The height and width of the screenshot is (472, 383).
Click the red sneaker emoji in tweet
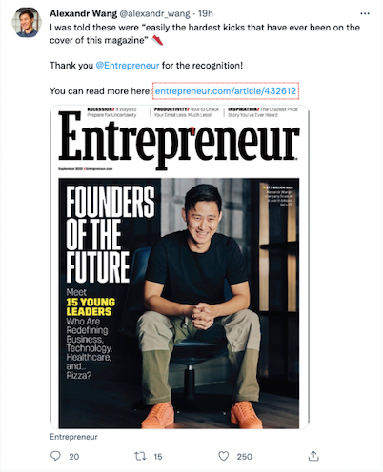coord(157,40)
